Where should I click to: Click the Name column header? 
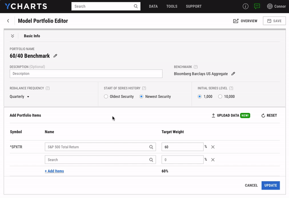pyautogui.click(x=49, y=132)
